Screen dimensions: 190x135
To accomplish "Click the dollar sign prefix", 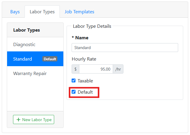I will tap(75, 69).
